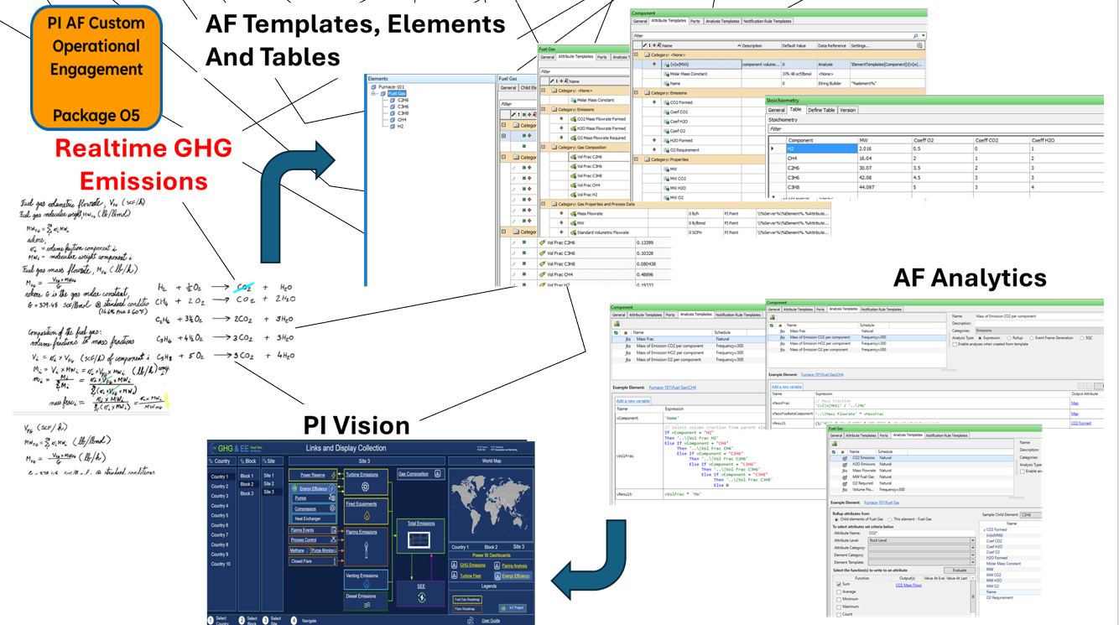Click the new analysis toolbar icon in Fuel Gas window
Image resolution: width=1119 pixels, height=625 pixels.
coord(835,444)
